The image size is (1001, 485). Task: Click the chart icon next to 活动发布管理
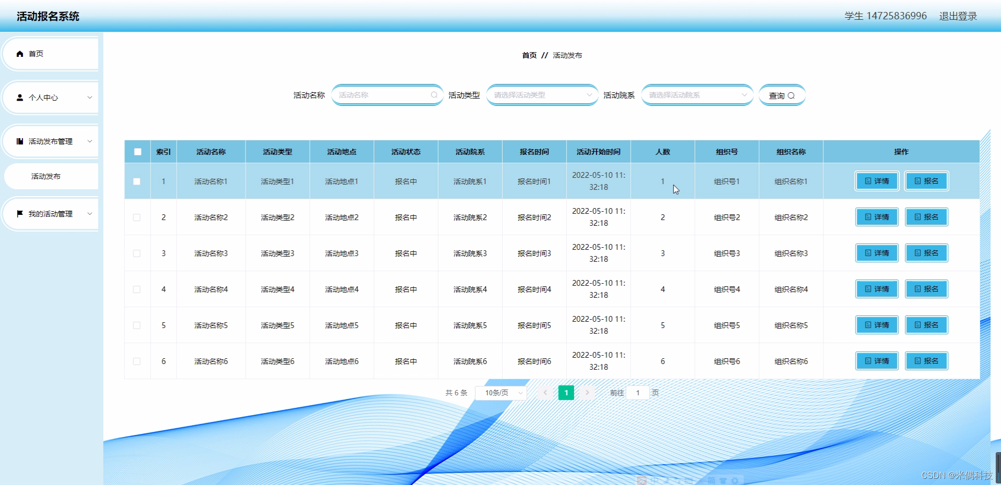tap(20, 141)
